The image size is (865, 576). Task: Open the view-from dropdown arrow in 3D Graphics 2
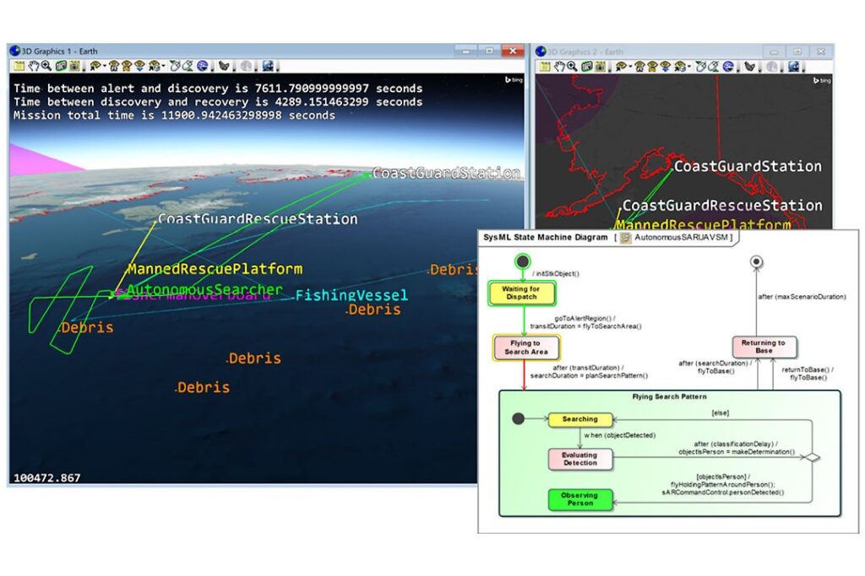pyautogui.click(x=630, y=66)
